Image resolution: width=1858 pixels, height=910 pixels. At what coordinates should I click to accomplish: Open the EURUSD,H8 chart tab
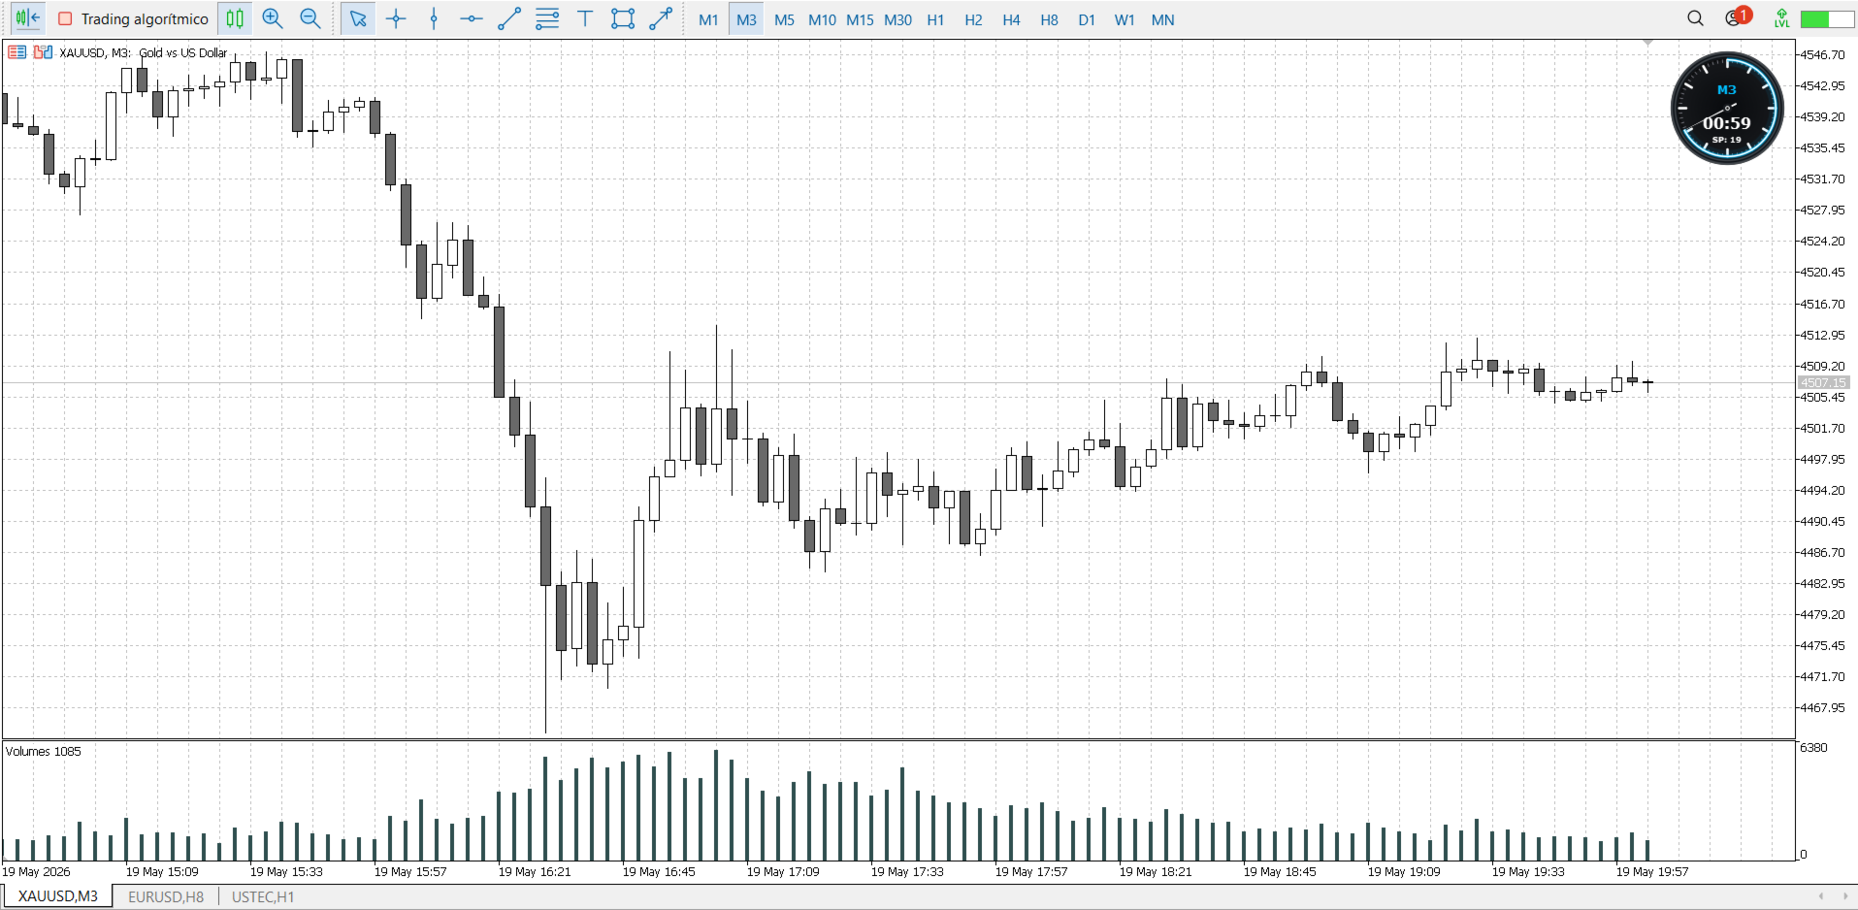click(x=166, y=897)
